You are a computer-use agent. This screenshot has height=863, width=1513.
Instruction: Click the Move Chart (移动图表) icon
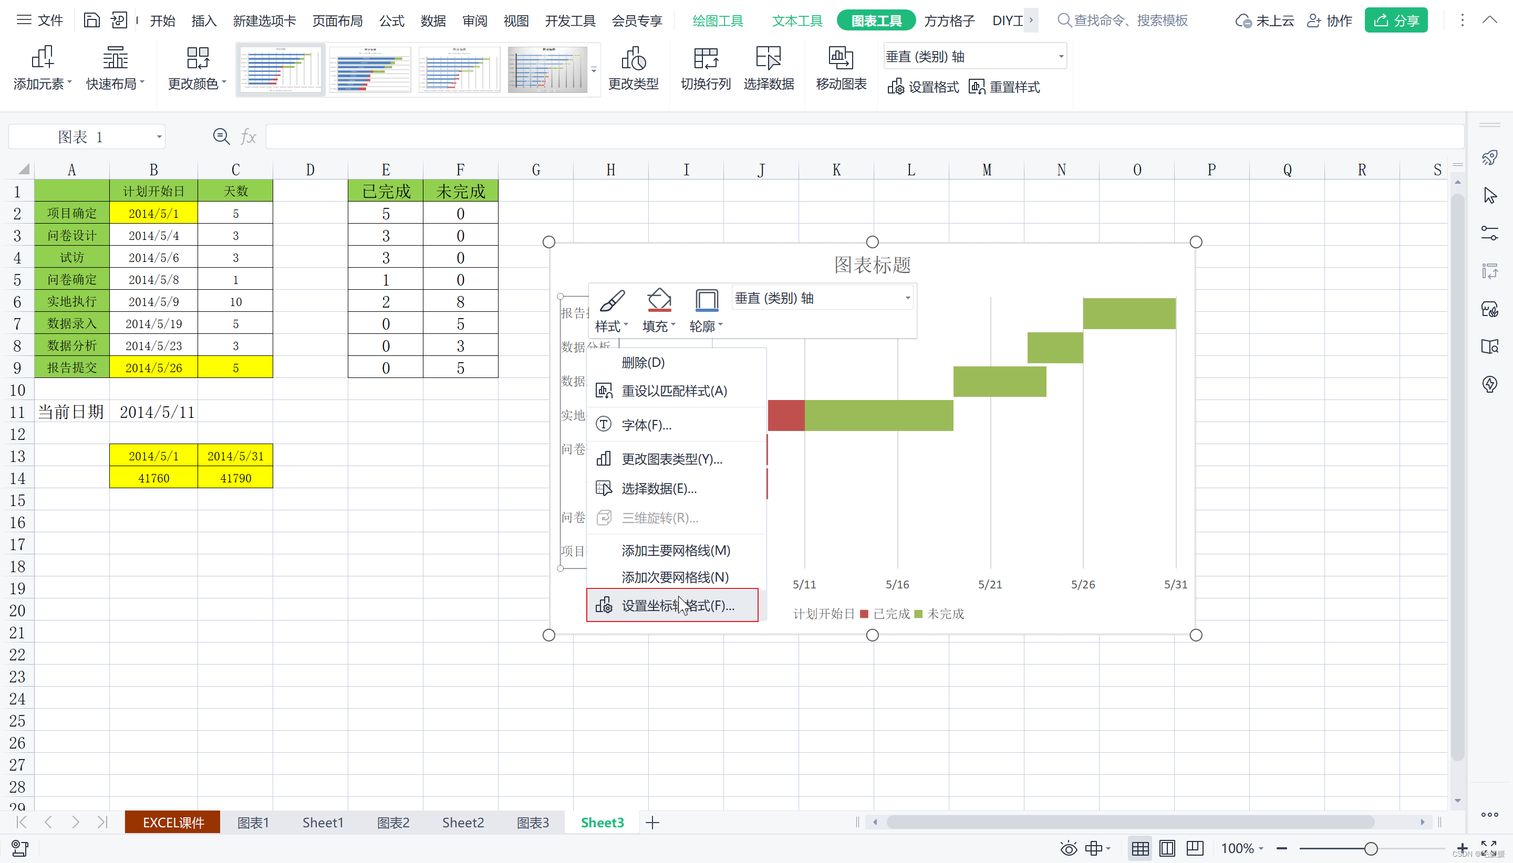841,58
